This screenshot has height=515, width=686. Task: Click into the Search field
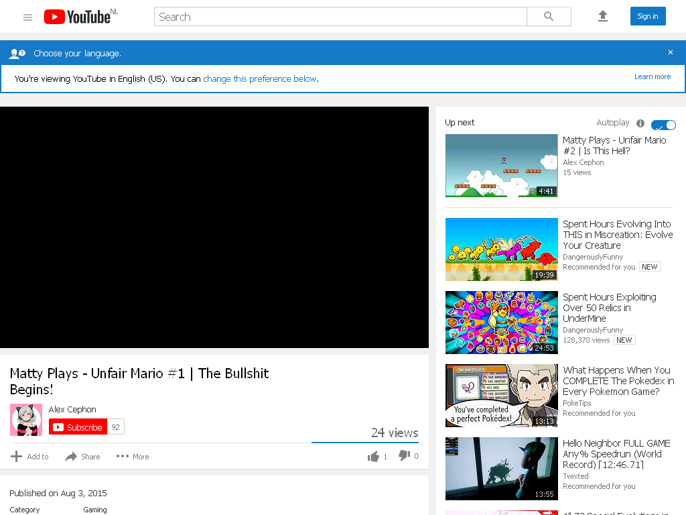(340, 17)
